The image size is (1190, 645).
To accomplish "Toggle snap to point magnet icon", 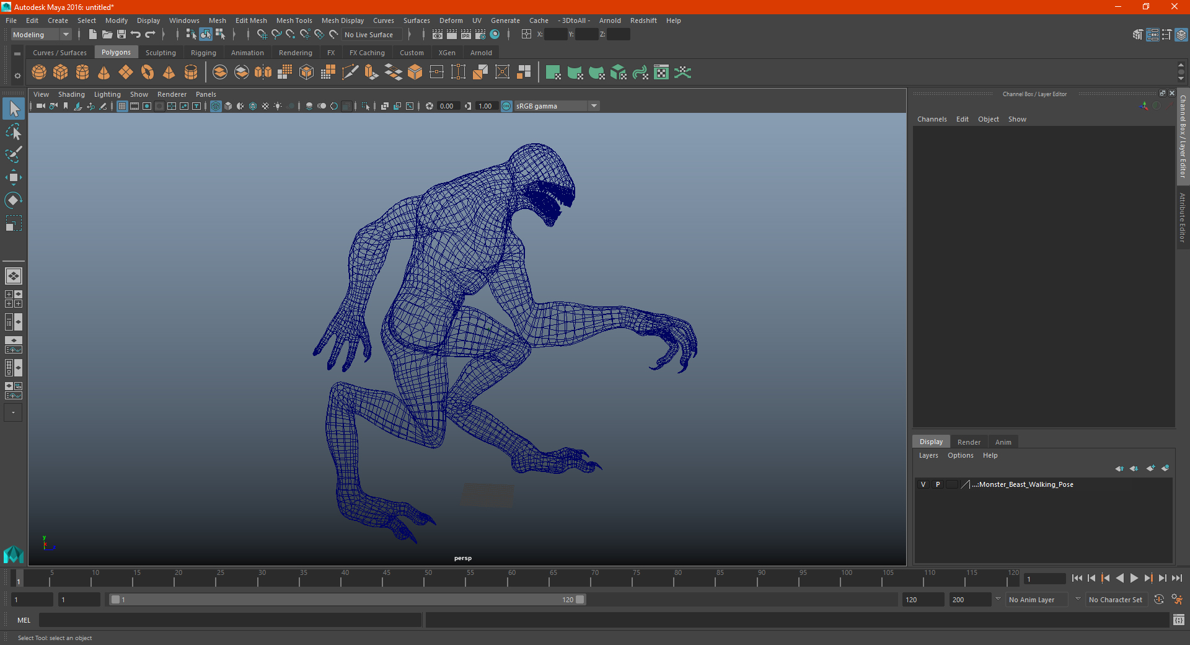I will pos(291,35).
